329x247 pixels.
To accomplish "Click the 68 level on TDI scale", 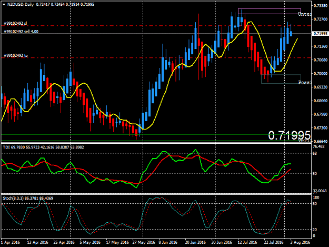I will (x=315, y=154).
